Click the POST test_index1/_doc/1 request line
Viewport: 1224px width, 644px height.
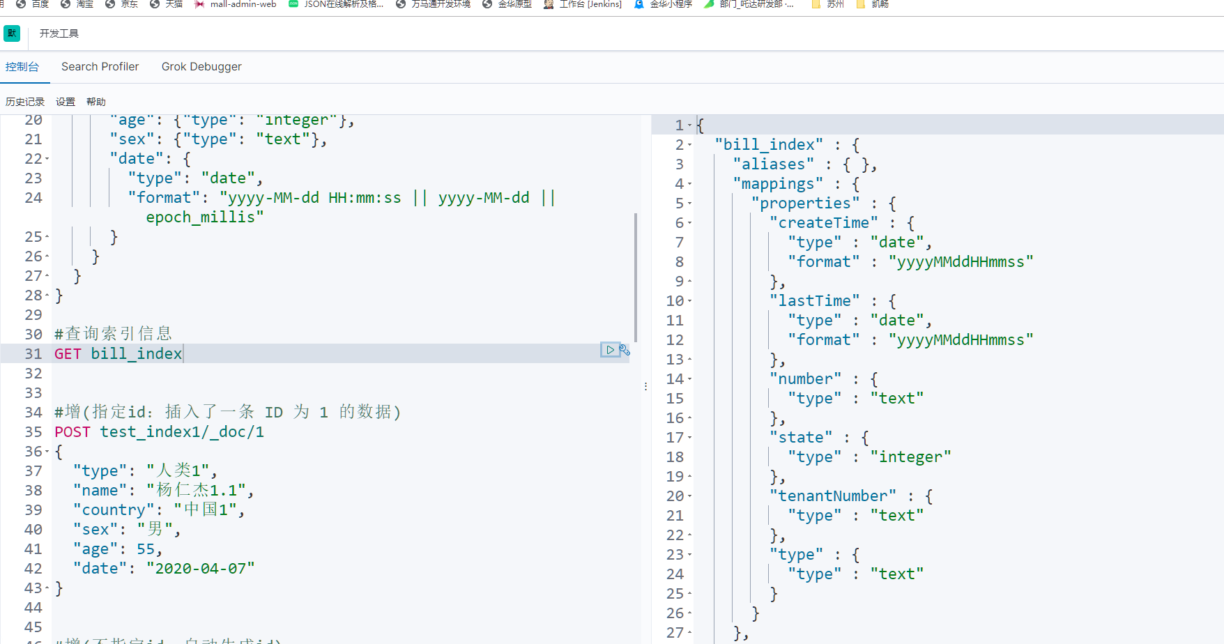[x=159, y=432]
